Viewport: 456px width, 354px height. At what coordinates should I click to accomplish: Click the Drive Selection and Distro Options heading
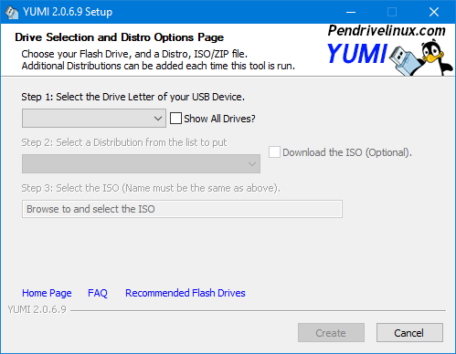coord(119,37)
